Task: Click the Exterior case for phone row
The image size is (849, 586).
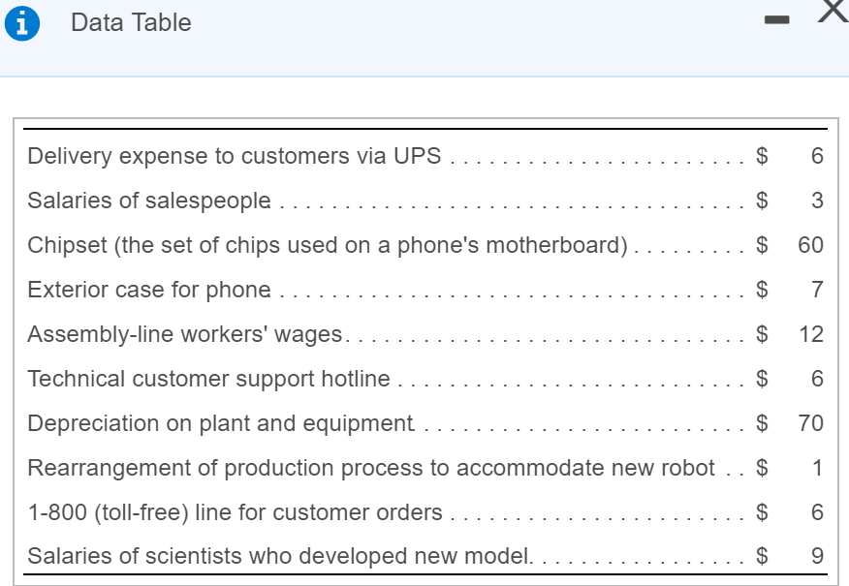Action: 425,290
